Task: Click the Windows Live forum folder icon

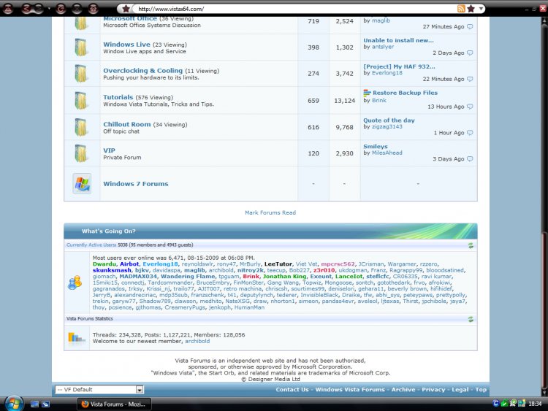Action: point(81,47)
